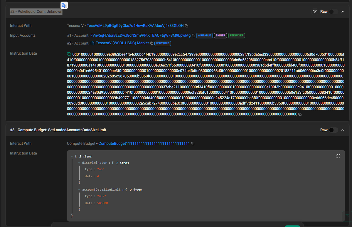352x227 pixels.
Task: Collapse instruction #3 Compute Budget section
Action: click(343, 130)
